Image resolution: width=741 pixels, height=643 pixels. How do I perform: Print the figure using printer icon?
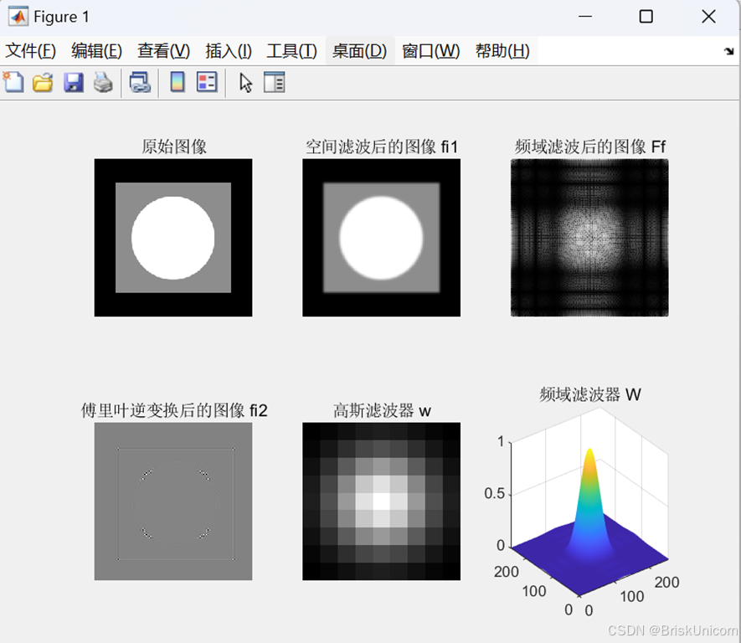coord(103,82)
